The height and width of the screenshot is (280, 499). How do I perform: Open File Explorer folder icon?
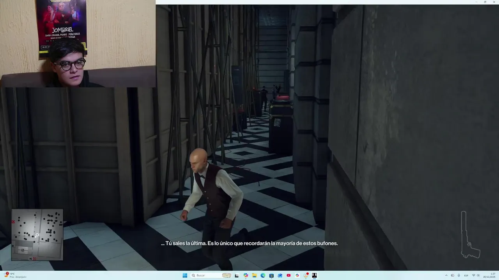pyautogui.click(x=254, y=275)
